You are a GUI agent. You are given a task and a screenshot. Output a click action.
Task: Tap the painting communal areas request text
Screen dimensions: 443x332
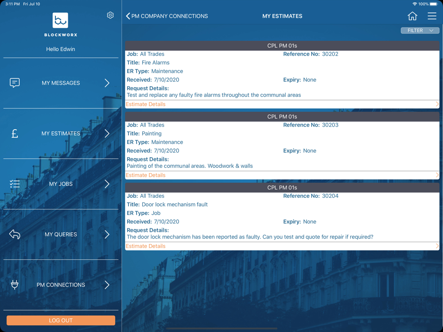point(190,166)
